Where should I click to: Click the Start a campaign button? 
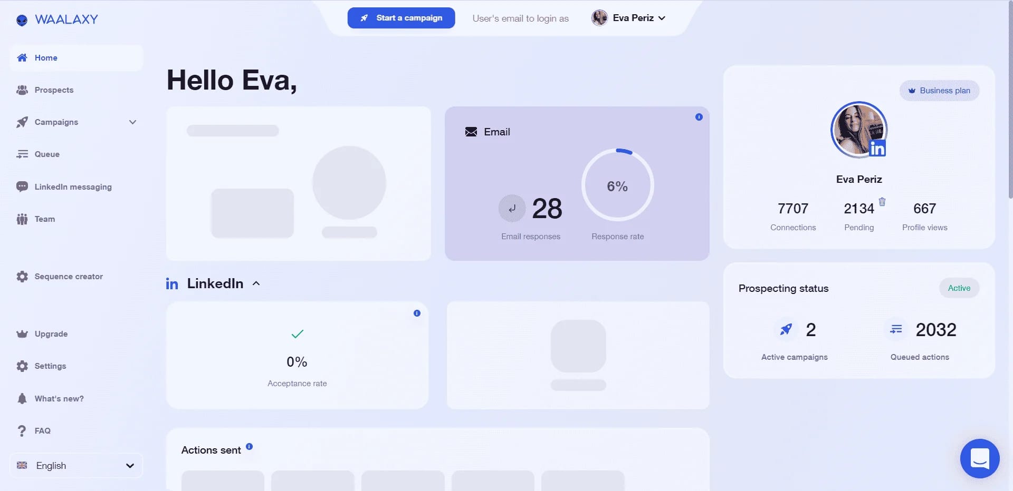tap(401, 18)
